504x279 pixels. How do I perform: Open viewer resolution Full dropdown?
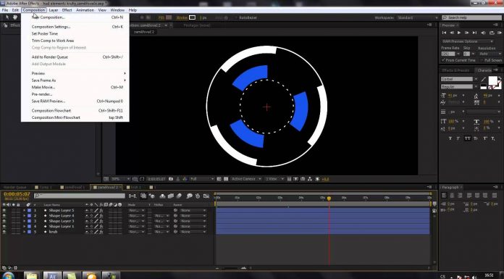[201, 179]
